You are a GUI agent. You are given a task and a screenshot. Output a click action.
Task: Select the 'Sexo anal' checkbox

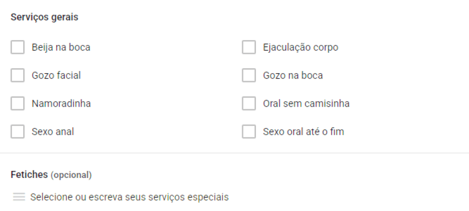(18, 132)
